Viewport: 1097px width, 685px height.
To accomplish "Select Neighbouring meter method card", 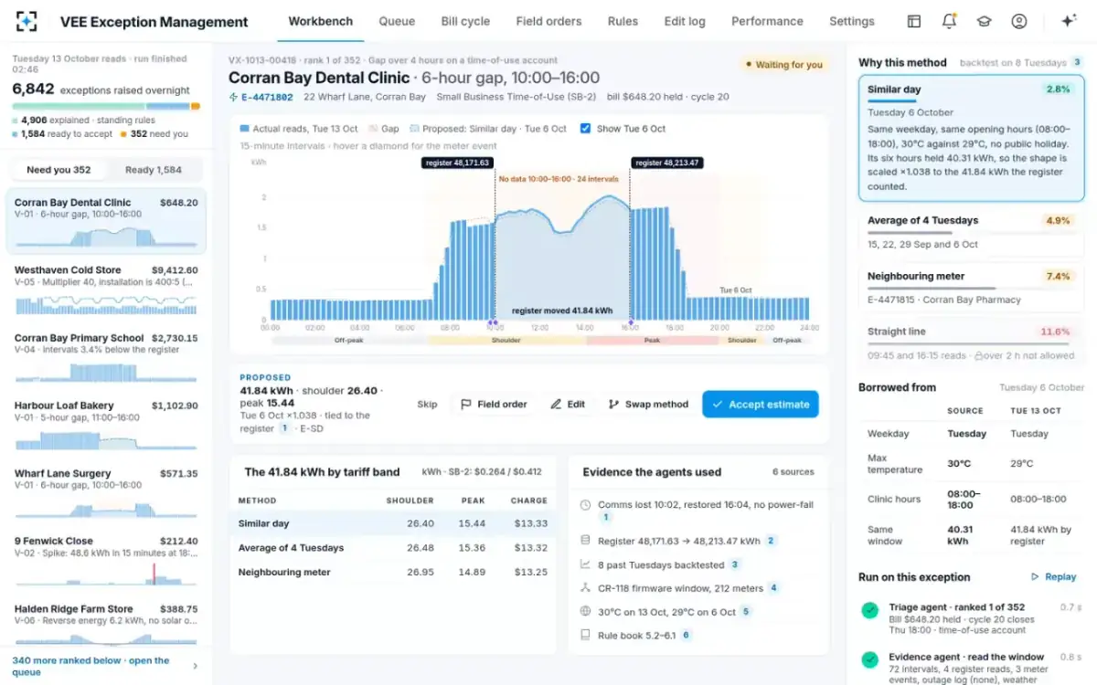I will (972, 288).
